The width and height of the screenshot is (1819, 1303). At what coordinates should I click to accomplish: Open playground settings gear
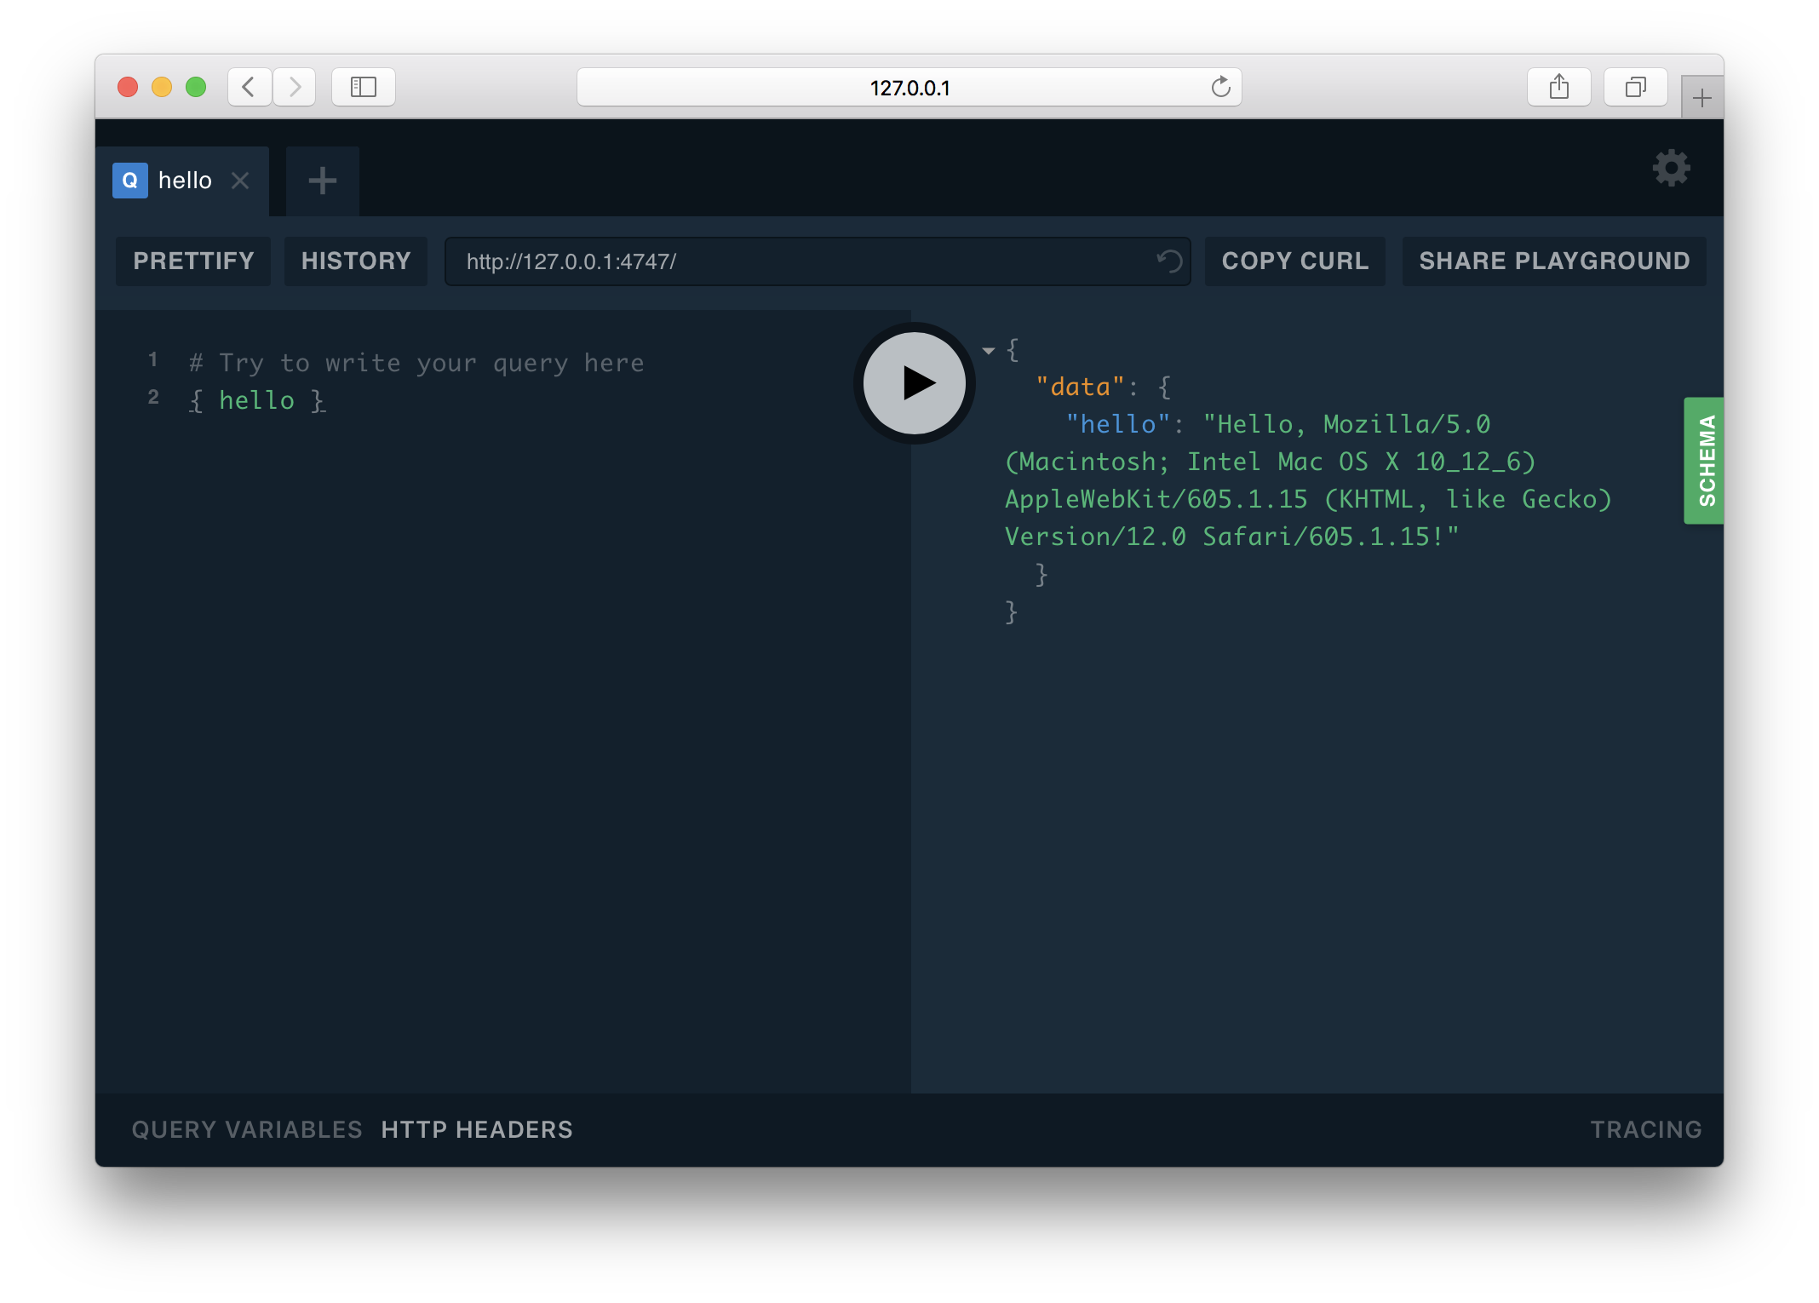pos(1672,169)
